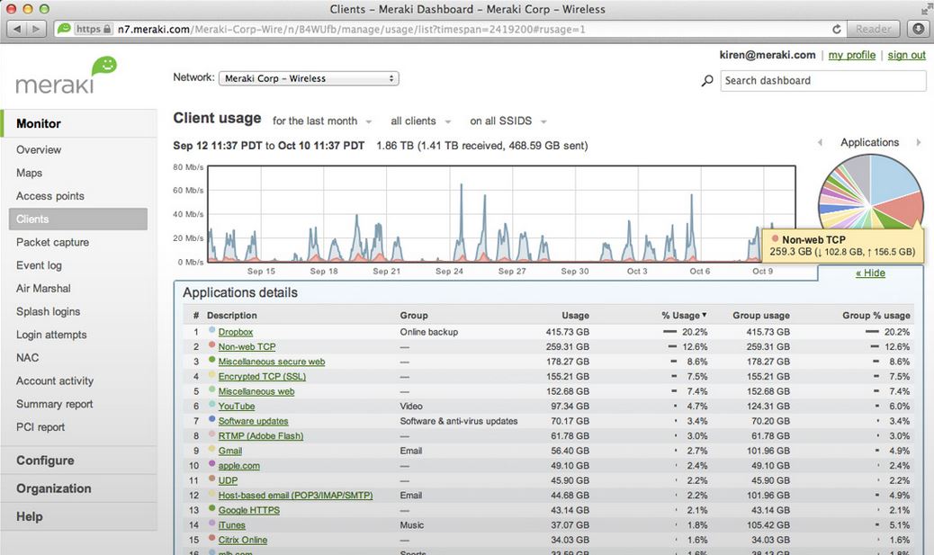Open the Encrypted TCP (SSL) link

point(262,376)
